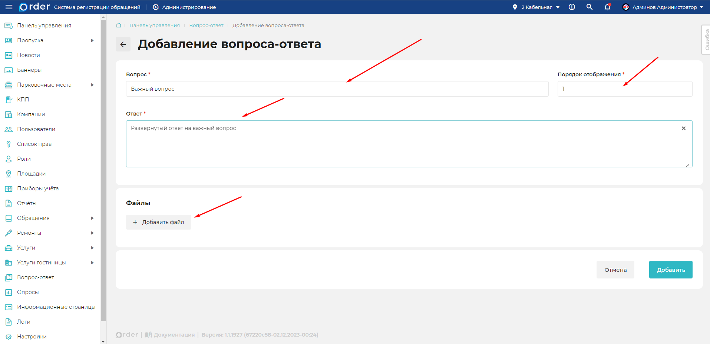Select Приборы учёта in the sidebar
The image size is (710, 344).
tap(37, 188)
